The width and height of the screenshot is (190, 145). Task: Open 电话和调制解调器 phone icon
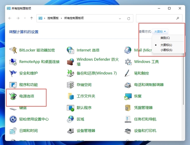(128, 85)
